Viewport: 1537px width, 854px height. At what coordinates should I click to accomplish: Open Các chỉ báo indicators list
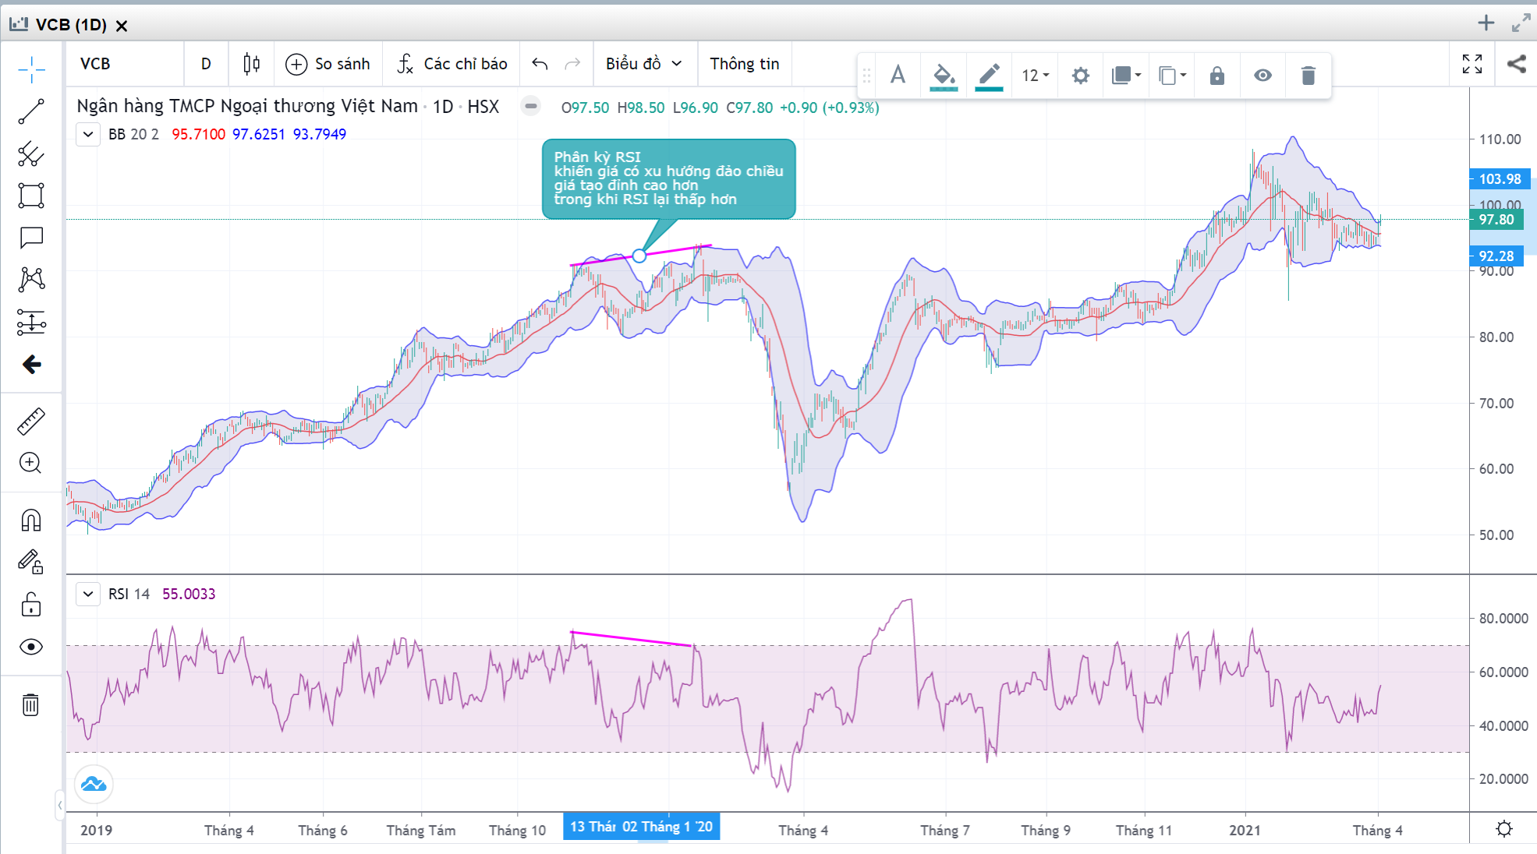tap(452, 64)
